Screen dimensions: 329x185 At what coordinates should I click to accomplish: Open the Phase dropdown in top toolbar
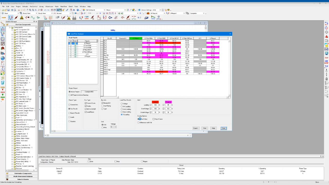[x=125, y=10]
